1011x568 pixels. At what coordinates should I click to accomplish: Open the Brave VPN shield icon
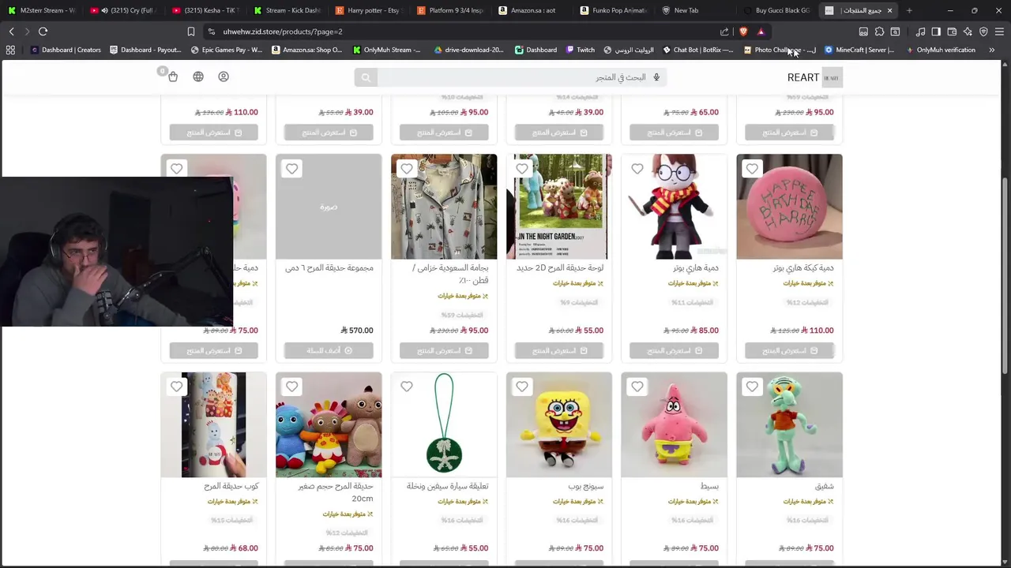coord(983,32)
